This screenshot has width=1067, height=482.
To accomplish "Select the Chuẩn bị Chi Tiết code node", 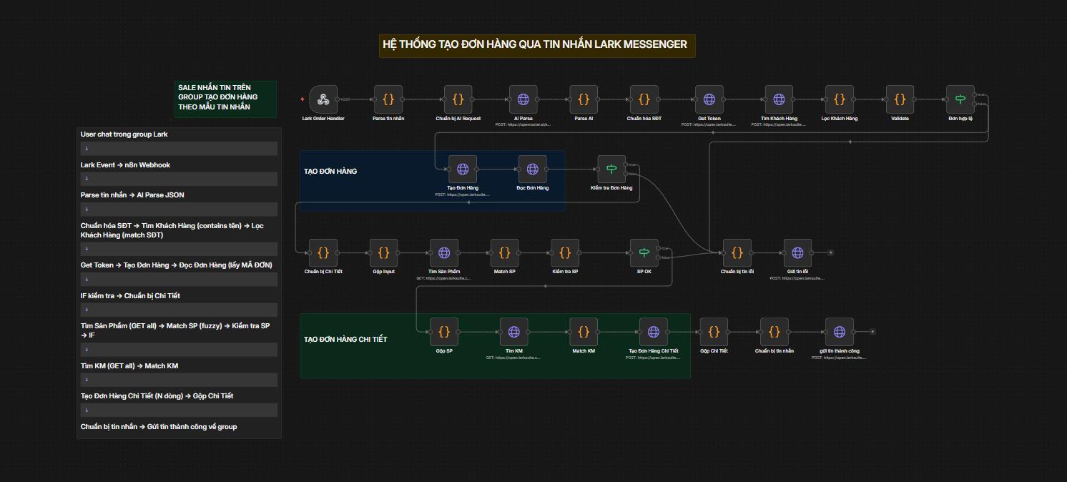I will (x=323, y=253).
